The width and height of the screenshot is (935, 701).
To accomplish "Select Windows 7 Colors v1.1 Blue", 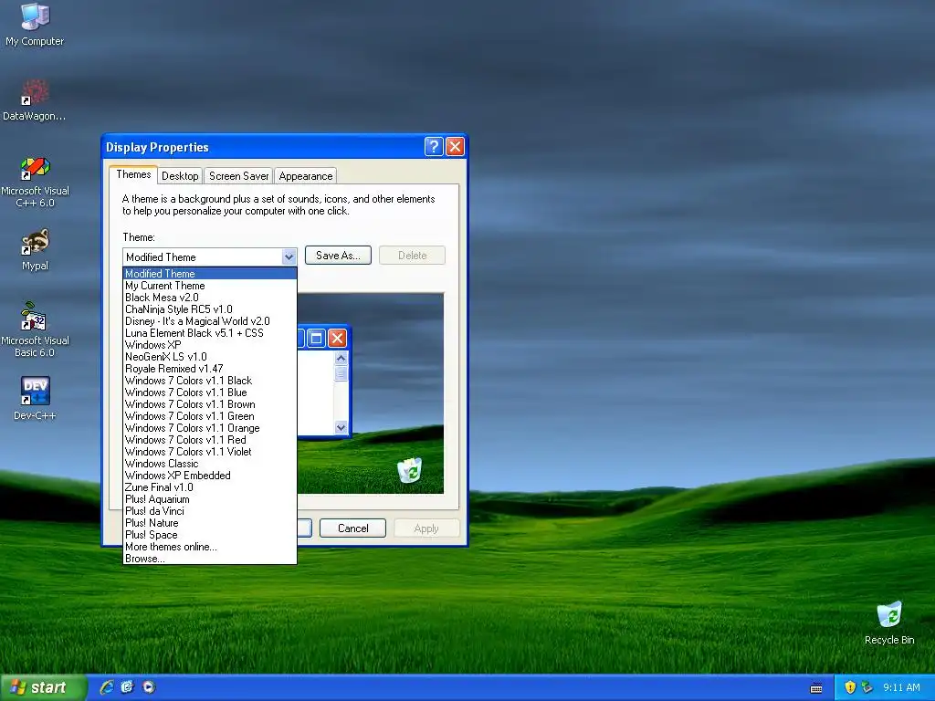I will point(210,392).
